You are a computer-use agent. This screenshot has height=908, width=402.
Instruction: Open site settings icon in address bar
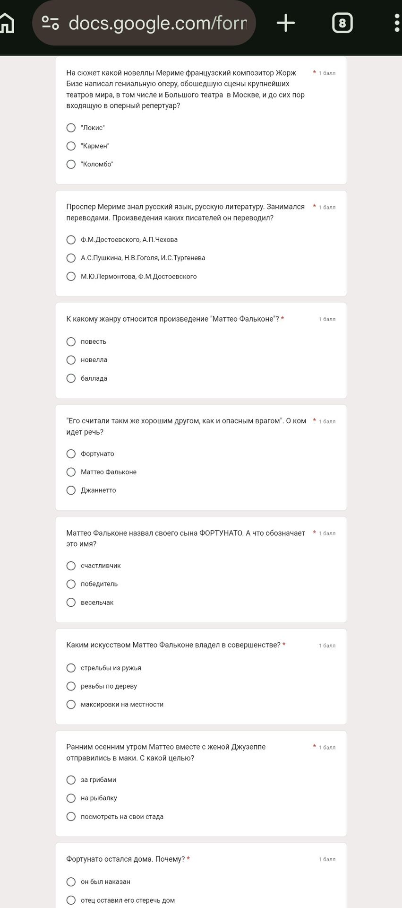coord(50,23)
